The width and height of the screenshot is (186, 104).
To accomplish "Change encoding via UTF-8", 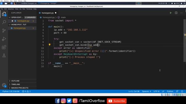I will point(156,91).
